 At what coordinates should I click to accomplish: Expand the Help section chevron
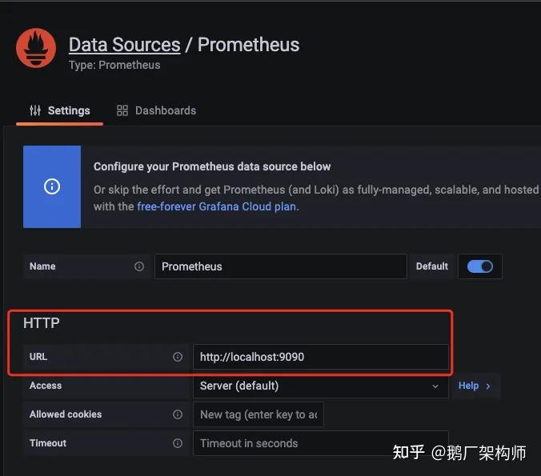point(488,386)
